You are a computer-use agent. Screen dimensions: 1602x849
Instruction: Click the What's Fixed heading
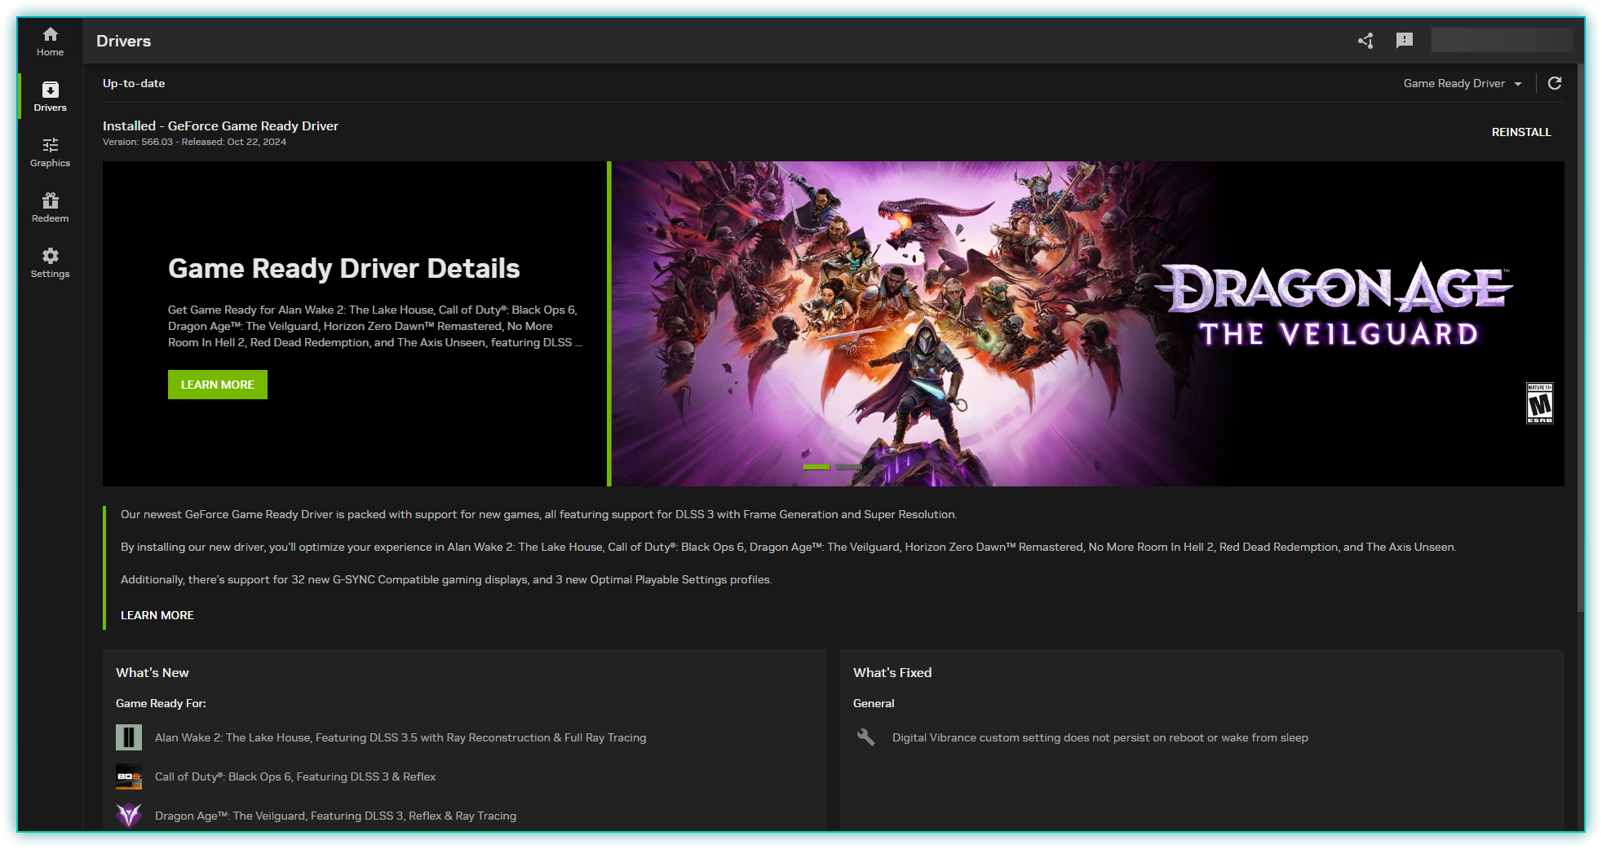click(x=892, y=672)
